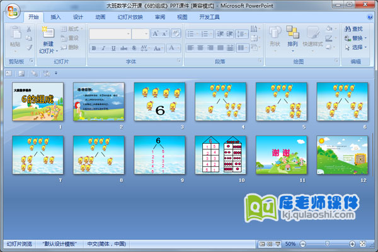Open the 选择 select dropdown
This screenshot has height=252, width=378.
pos(353,47)
